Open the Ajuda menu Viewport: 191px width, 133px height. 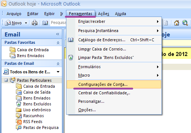tap(121, 14)
